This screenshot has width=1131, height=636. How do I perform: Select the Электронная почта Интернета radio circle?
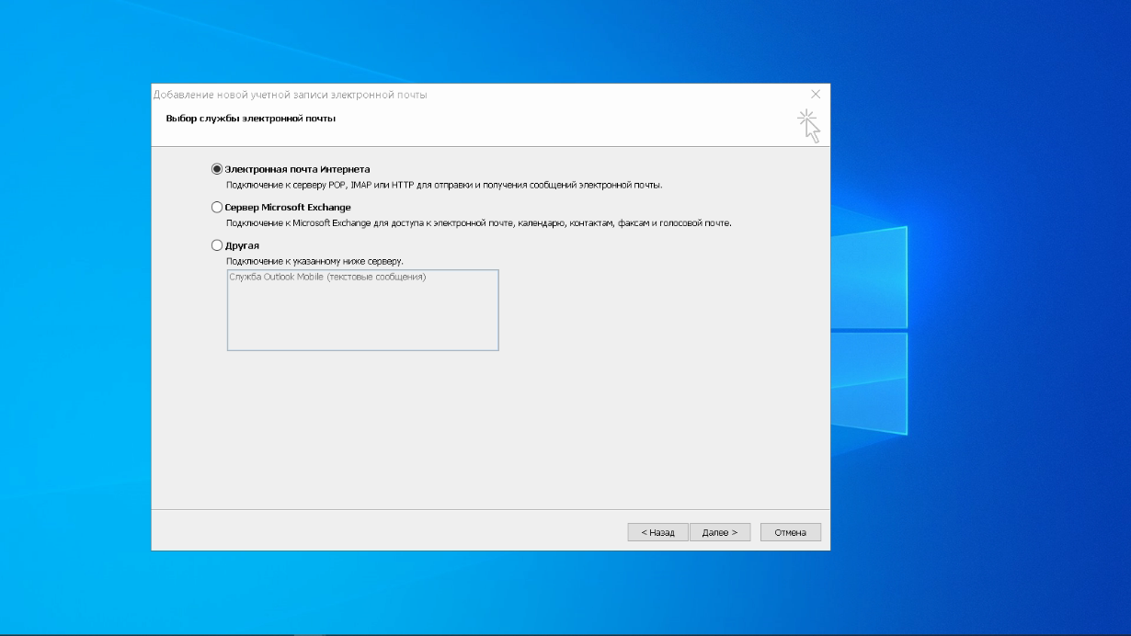pyautogui.click(x=217, y=169)
